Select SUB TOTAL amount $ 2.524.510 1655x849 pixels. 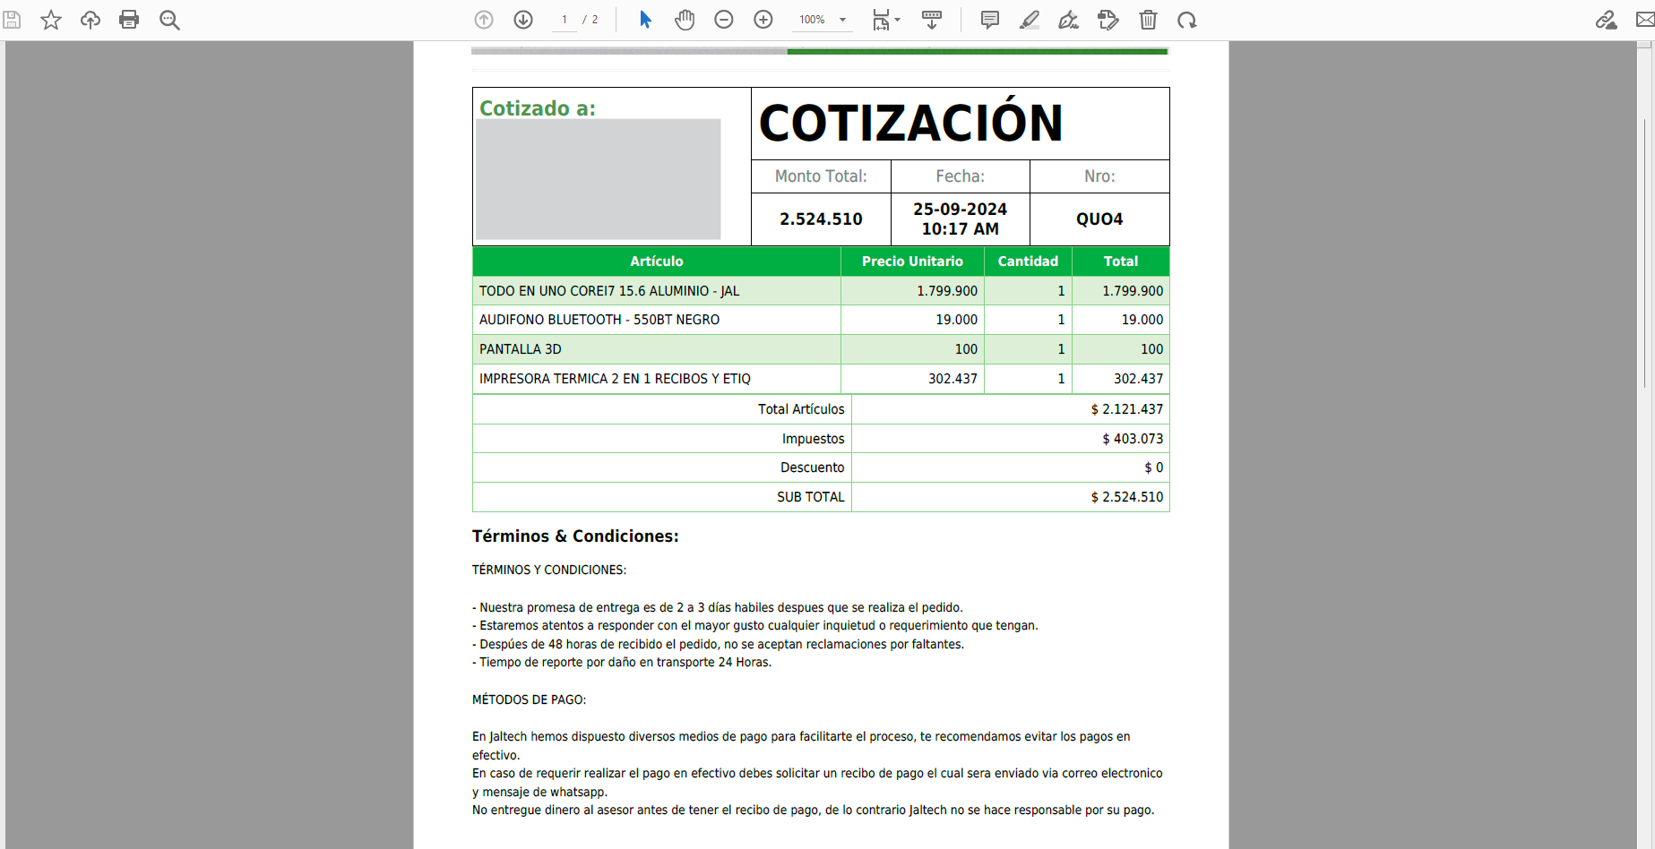pyautogui.click(x=1126, y=497)
